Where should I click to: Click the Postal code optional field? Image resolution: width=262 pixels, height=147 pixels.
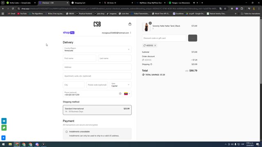[x=97, y=85]
